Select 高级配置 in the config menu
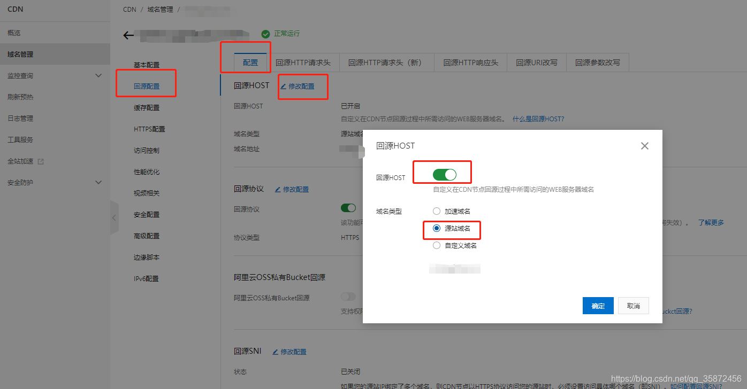This screenshot has width=747, height=389. [x=147, y=236]
